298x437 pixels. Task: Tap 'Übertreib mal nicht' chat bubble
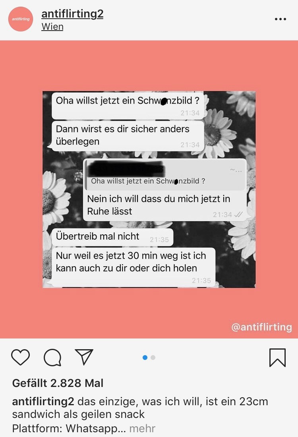tap(112, 237)
